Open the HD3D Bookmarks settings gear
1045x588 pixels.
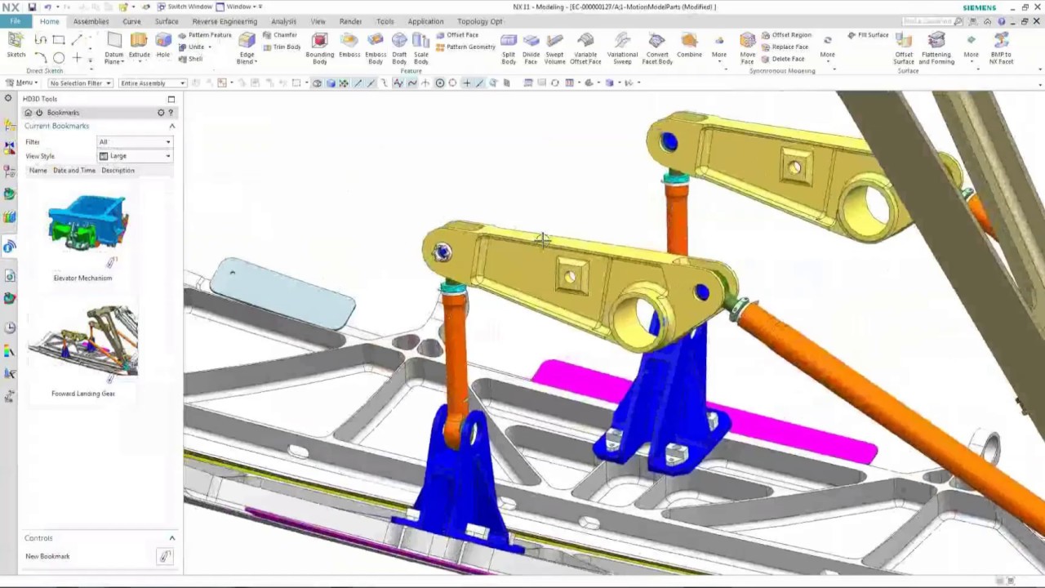click(161, 113)
